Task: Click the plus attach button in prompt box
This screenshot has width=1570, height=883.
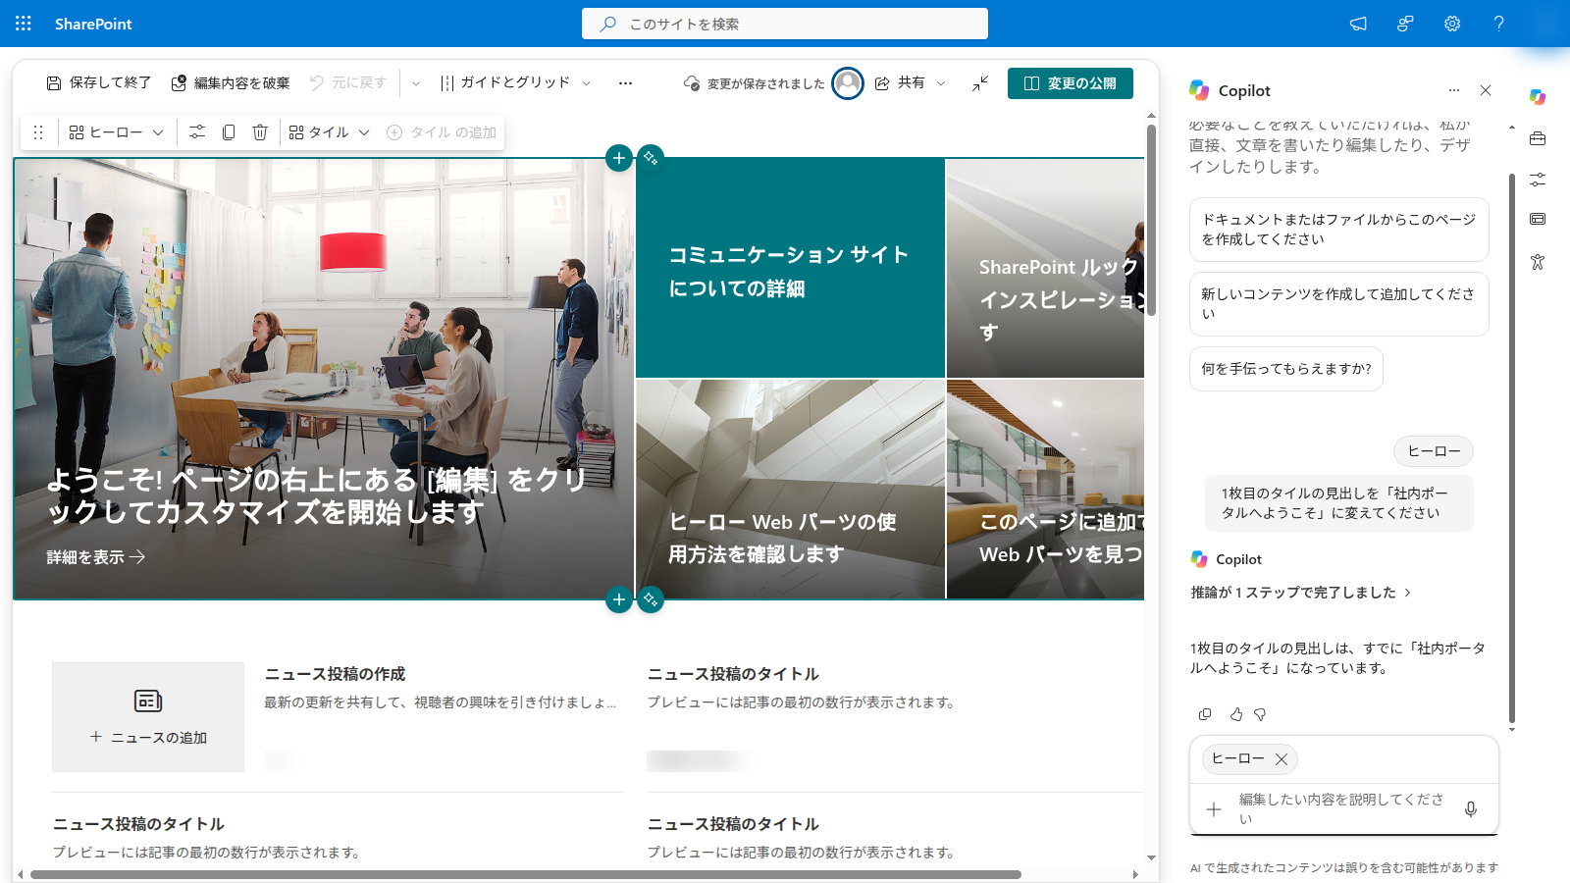Action: (1214, 809)
